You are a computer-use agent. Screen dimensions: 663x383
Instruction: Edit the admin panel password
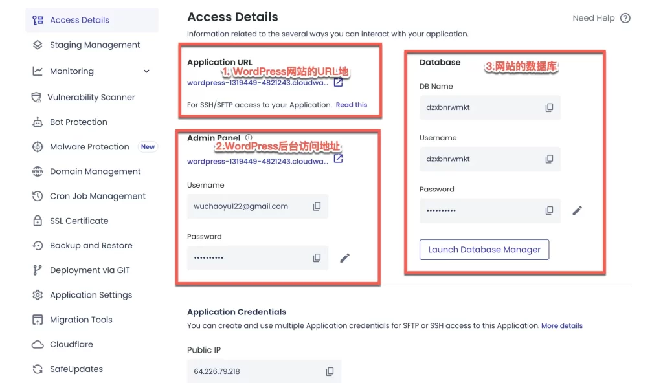point(344,258)
